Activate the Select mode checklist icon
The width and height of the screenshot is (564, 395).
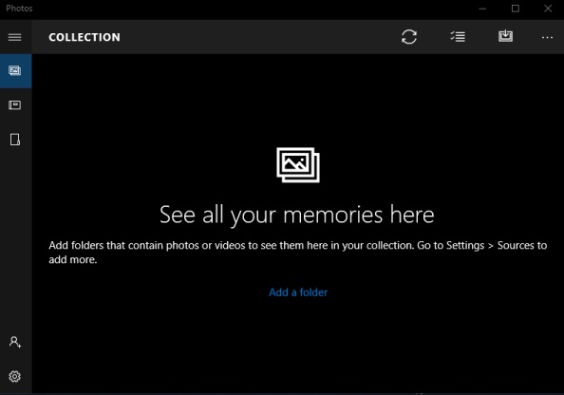pos(458,37)
